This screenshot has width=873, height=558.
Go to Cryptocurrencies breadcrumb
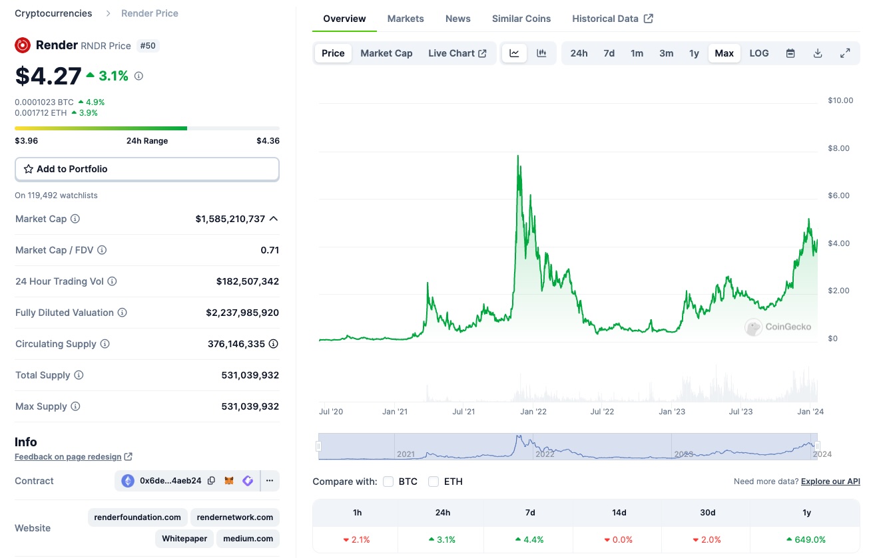coord(53,13)
